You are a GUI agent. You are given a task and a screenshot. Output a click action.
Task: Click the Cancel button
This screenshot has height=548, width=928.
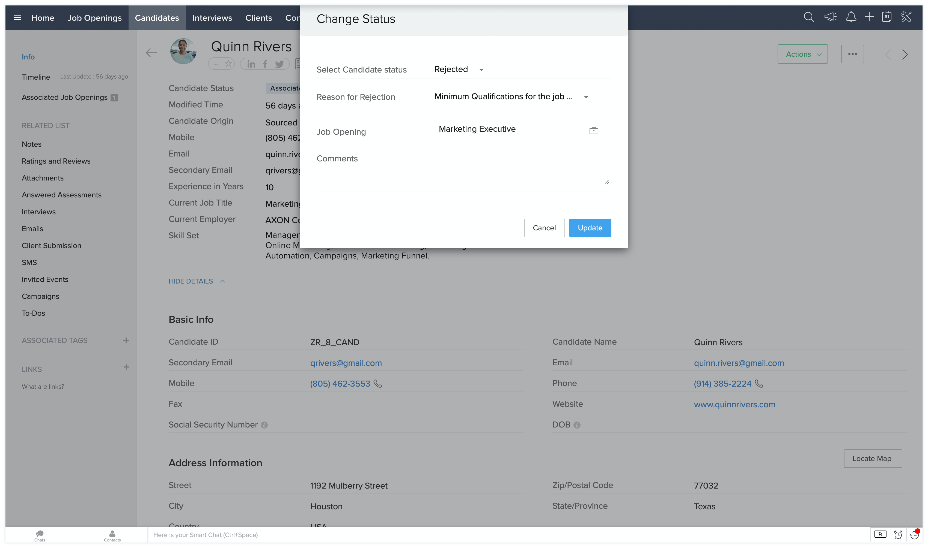(x=544, y=228)
